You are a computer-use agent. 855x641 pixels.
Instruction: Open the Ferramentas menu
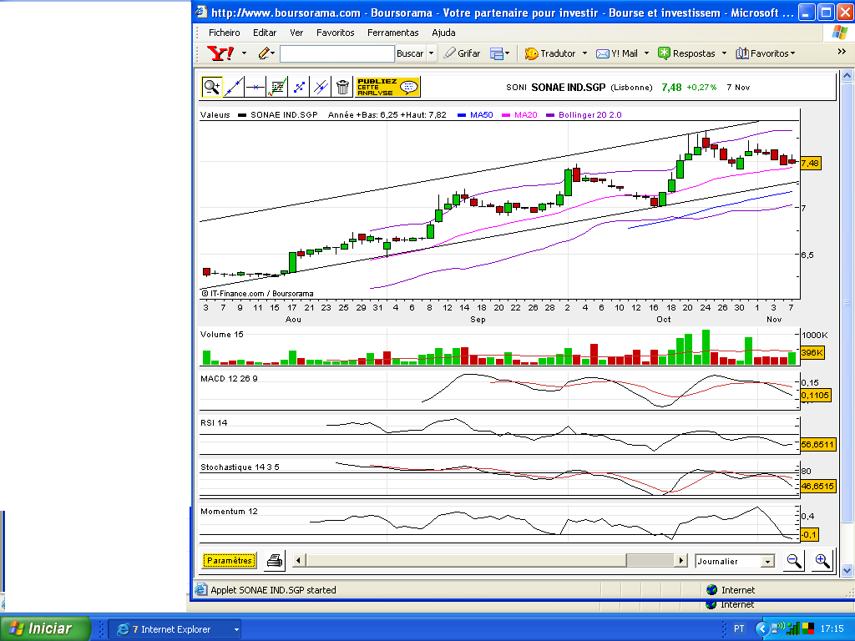pyautogui.click(x=392, y=33)
